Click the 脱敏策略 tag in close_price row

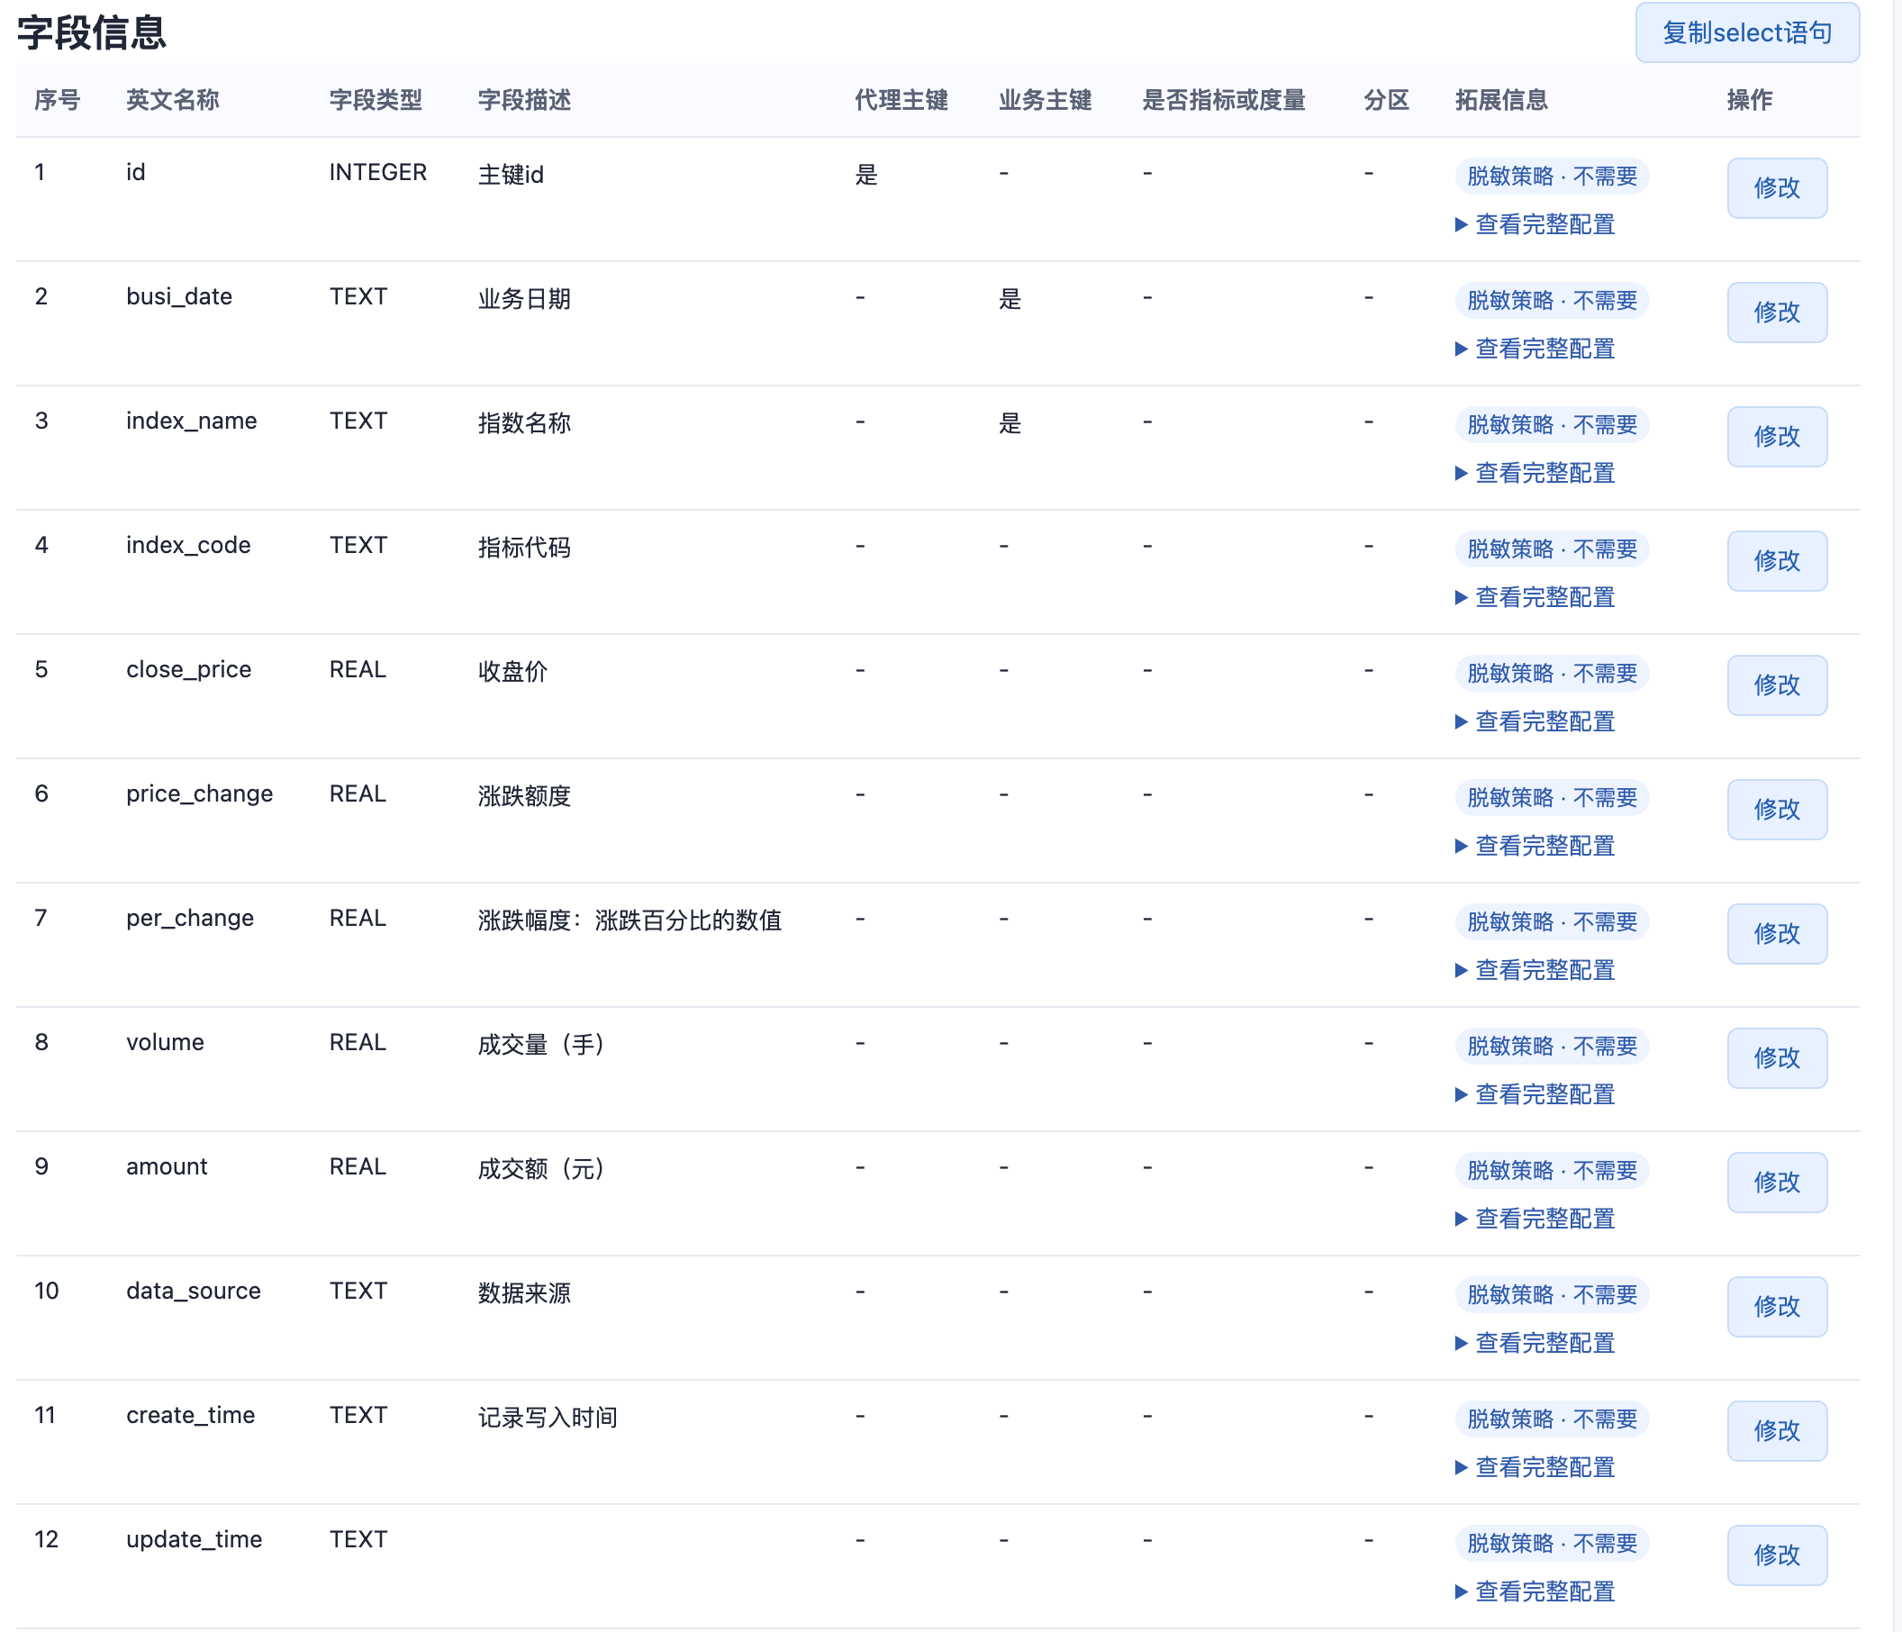pyautogui.click(x=1553, y=673)
